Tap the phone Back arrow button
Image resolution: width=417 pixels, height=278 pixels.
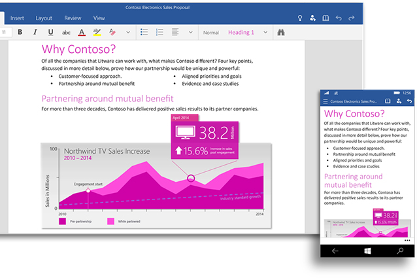[335, 251]
